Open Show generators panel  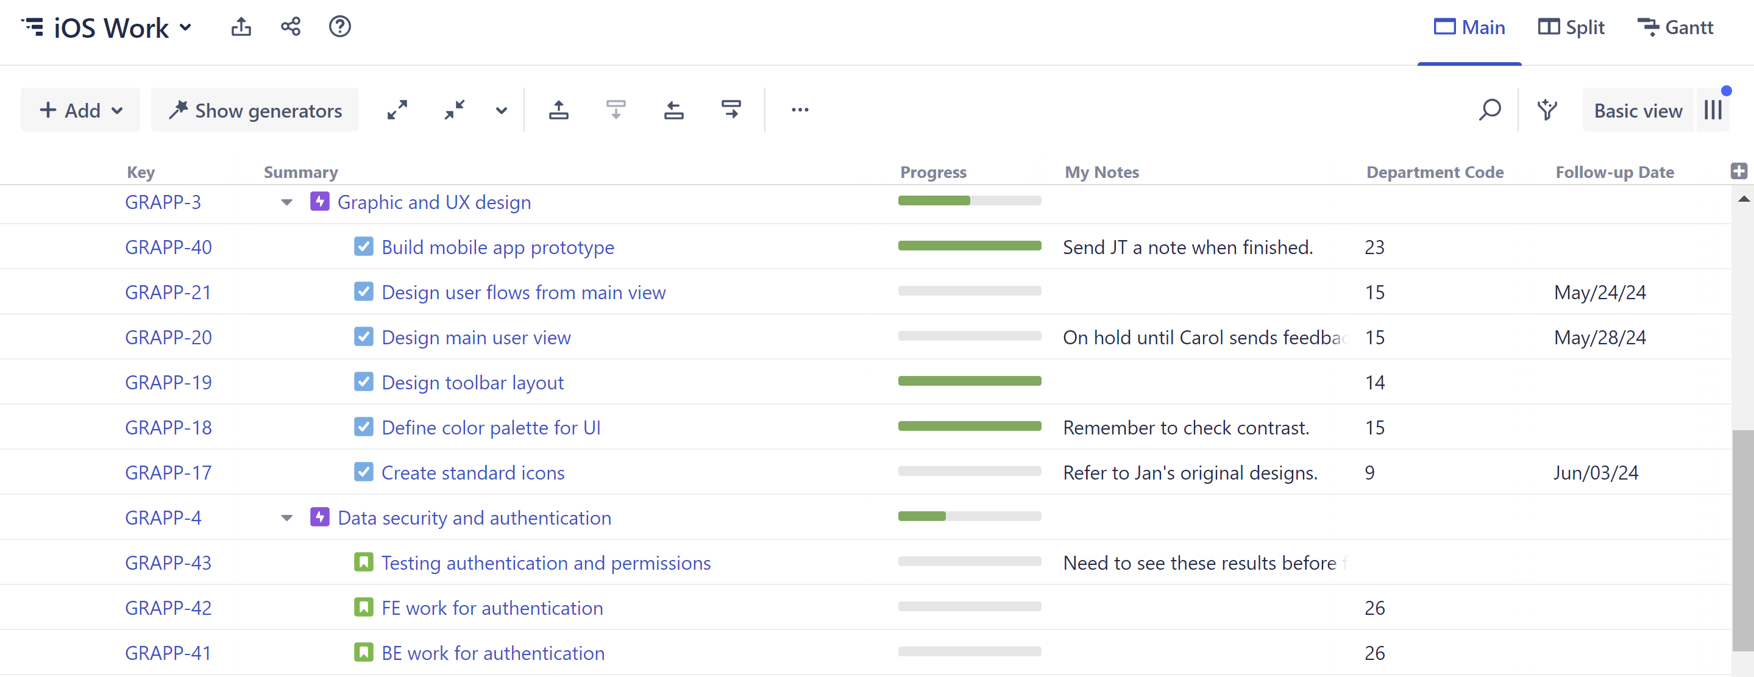point(255,110)
